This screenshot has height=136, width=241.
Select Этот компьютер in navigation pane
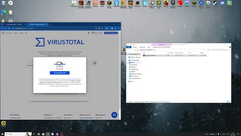[x=134, y=60]
